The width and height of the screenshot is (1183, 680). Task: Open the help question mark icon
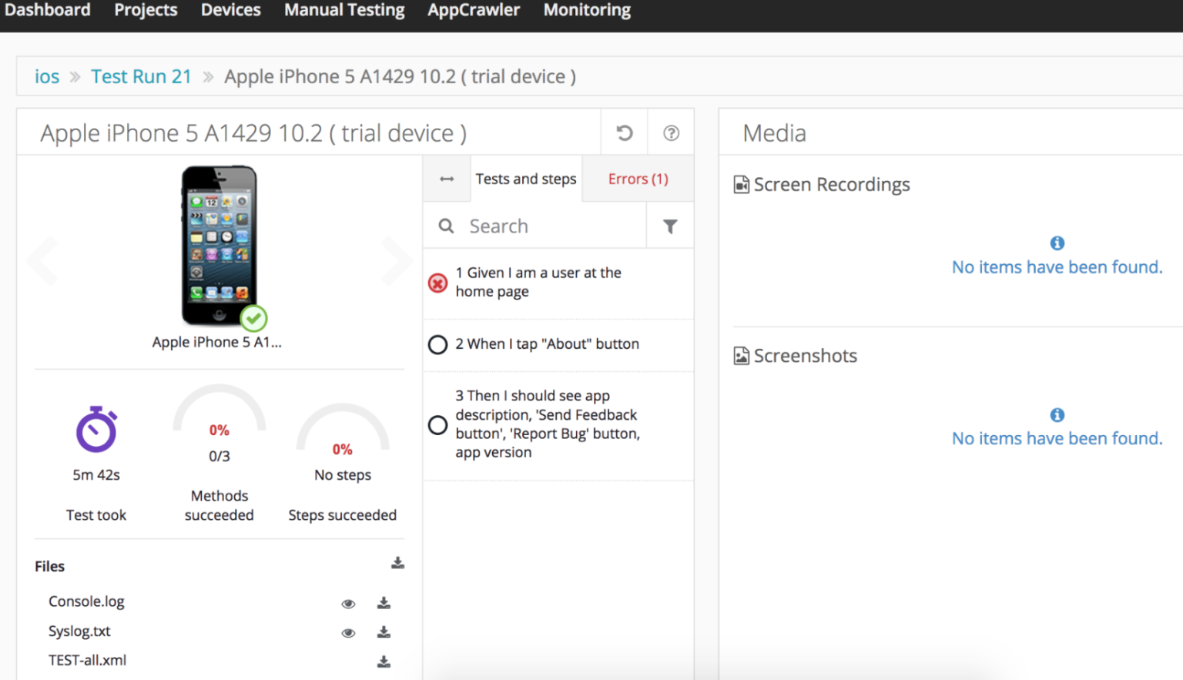(671, 133)
